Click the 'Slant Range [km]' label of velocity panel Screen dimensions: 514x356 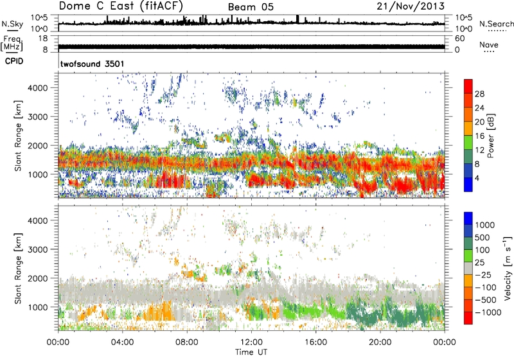click(x=18, y=268)
